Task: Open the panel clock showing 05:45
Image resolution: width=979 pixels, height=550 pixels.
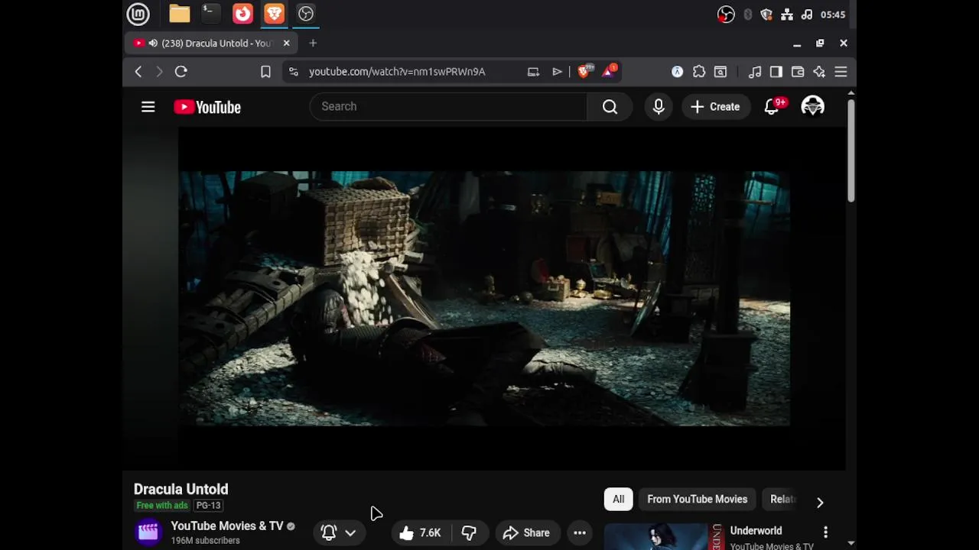Action: pos(832,15)
